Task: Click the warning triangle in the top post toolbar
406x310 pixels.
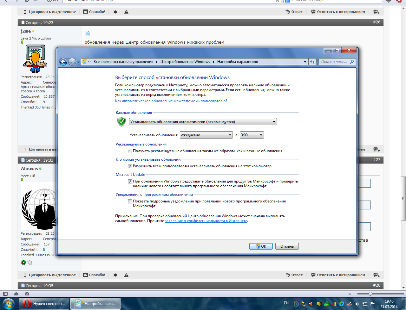Action: click(126, 12)
